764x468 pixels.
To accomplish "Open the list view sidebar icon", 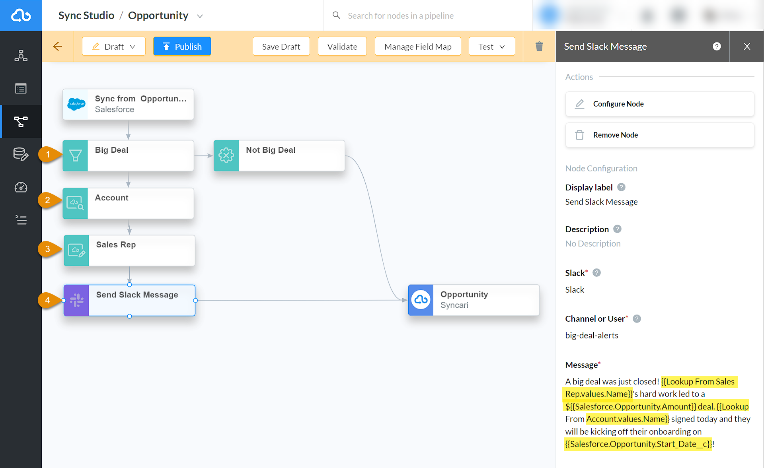I will coord(21,88).
